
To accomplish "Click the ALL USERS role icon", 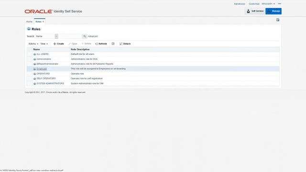I will click(x=35, y=54).
